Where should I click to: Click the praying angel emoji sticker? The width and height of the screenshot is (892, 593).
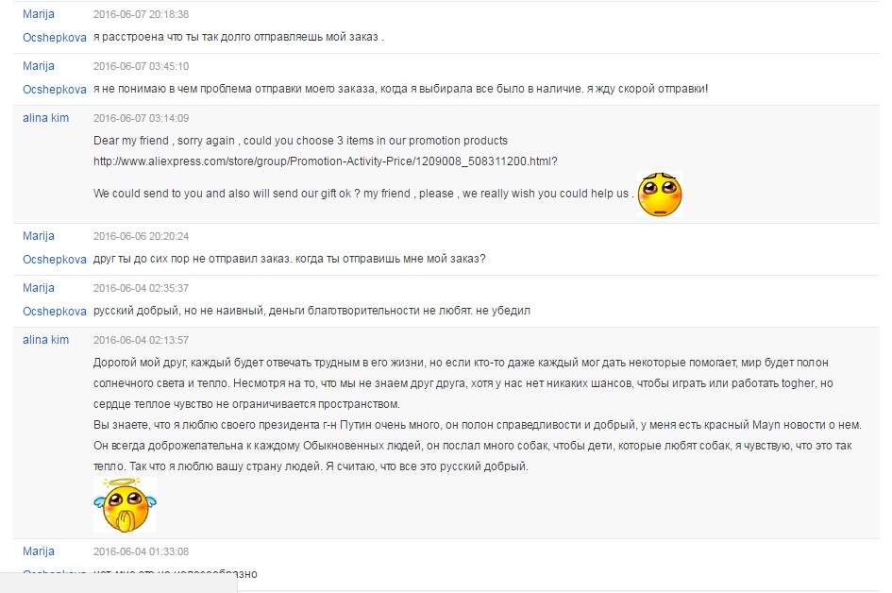(x=126, y=505)
